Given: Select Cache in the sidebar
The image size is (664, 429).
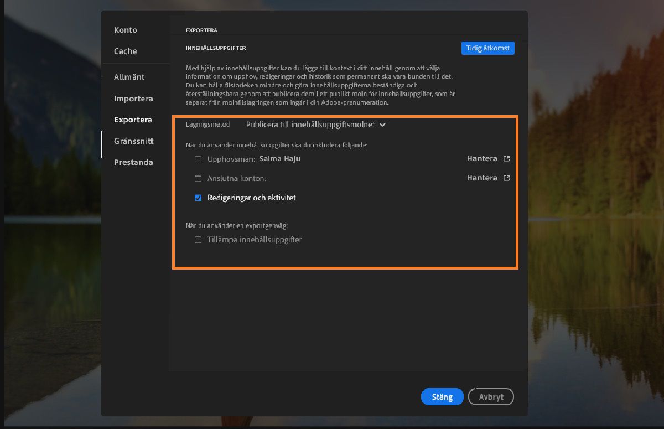Looking at the screenshot, I should tap(124, 51).
